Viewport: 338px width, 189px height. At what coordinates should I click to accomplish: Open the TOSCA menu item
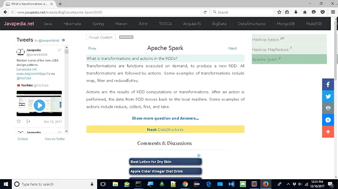165,24
